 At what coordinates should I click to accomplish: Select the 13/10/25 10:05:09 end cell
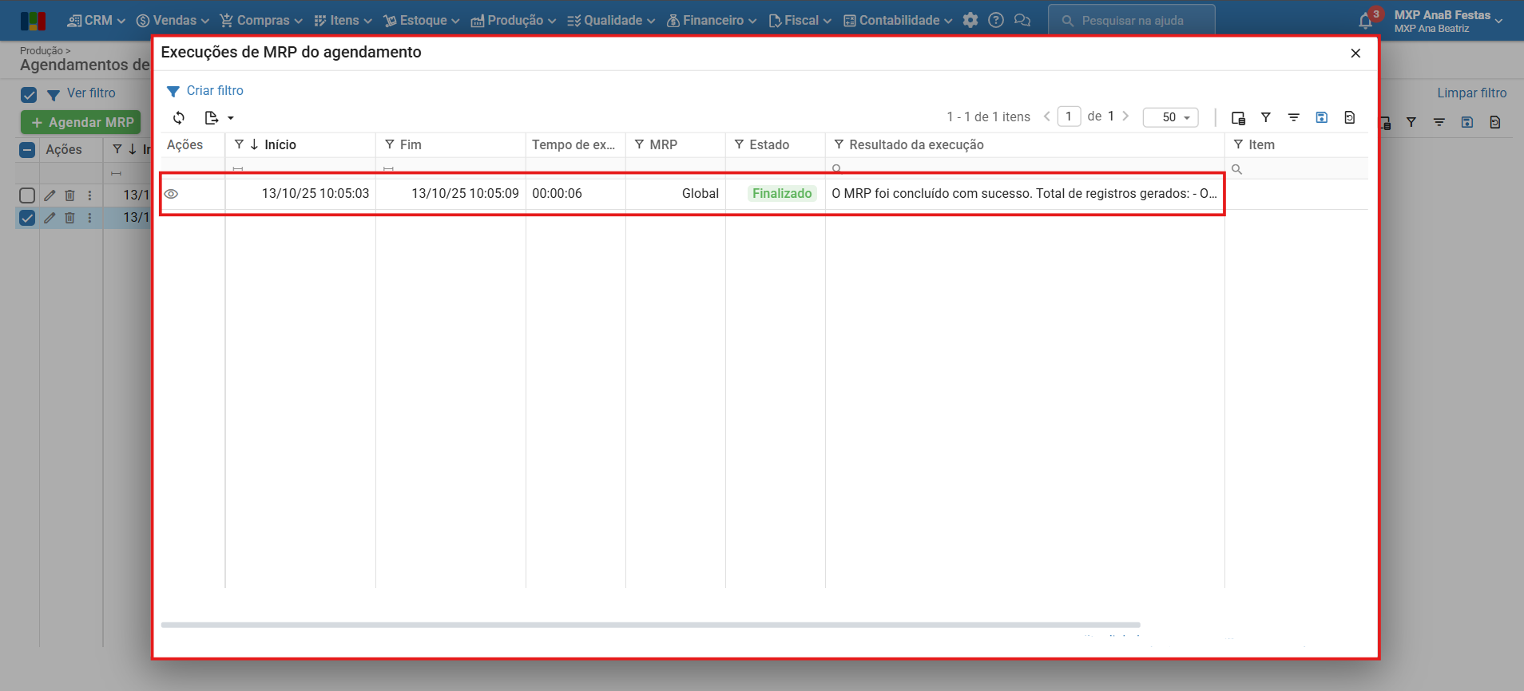(450, 194)
